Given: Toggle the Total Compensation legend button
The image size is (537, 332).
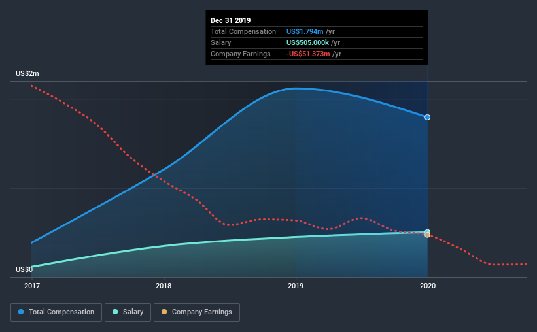Looking at the screenshot, I should [56, 312].
